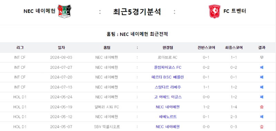Open the 올림피아코스 FC team link
The image size is (276, 131).
tap(168, 67)
